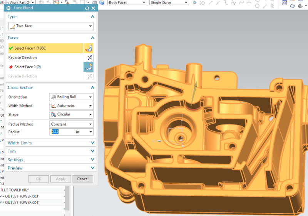Open the Radius Method dropdown set to Constant
The height and width of the screenshot is (216, 308).
[x=71, y=124]
